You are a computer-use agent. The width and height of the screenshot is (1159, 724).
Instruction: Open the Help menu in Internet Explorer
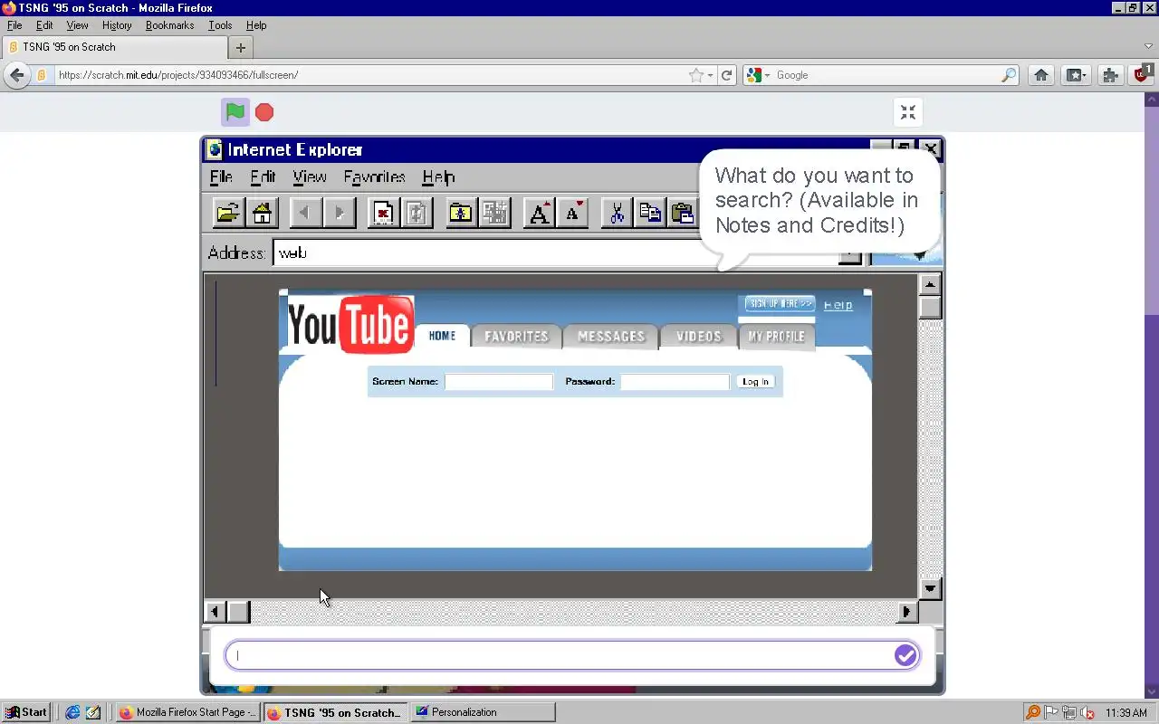click(438, 176)
